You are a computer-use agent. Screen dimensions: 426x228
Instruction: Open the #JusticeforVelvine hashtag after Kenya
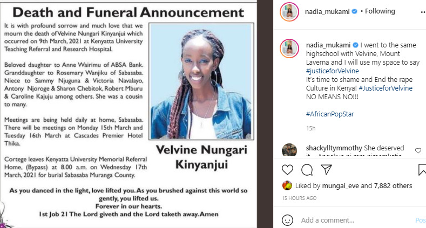click(x=386, y=88)
